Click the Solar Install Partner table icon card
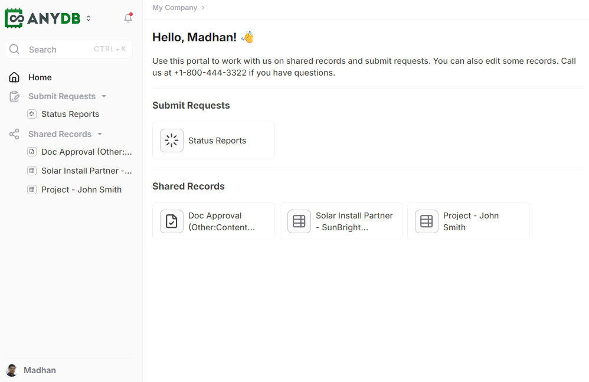 299,221
